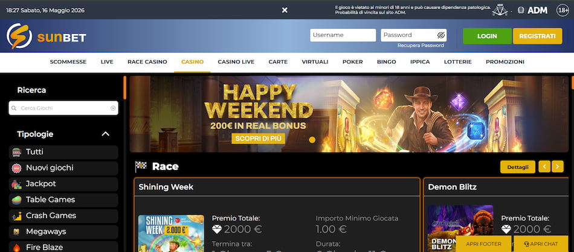Click Importo Minimo Giocata value 1.00 €
Screen dimensions: 574x252
pos(331,229)
